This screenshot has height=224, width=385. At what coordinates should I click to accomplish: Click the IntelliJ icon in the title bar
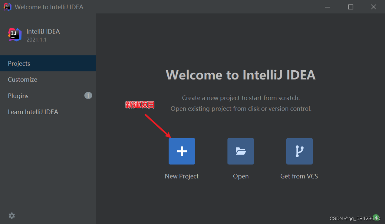coord(7,7)
